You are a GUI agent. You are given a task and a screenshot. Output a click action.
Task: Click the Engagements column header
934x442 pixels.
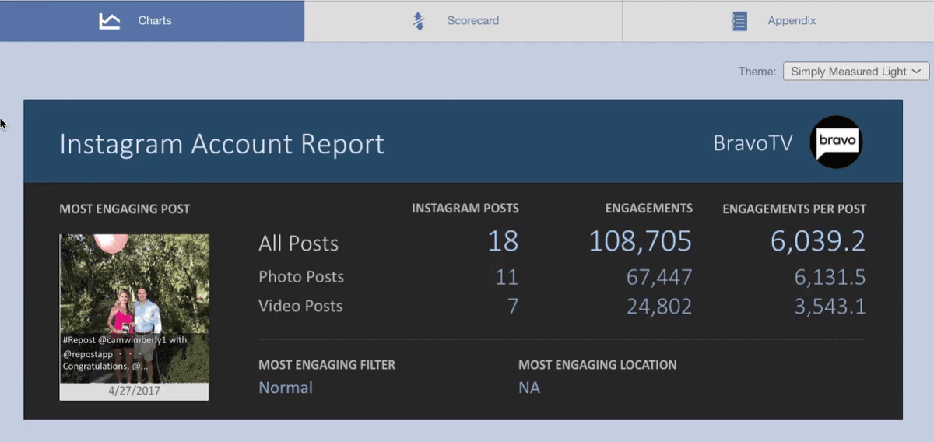[x=649, y=209]
